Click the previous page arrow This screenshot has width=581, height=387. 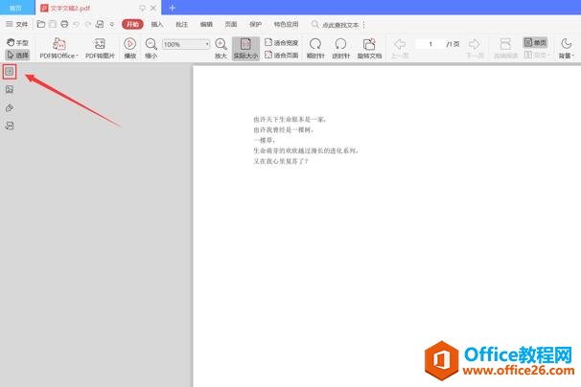coord(400,44)
